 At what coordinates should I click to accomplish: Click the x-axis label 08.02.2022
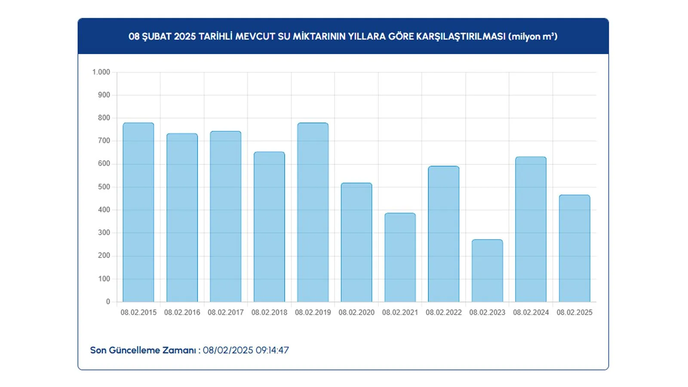(x=444, y=313)
